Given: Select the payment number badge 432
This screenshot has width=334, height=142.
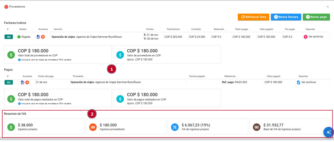Looking at the screenshot, I should [x=9, y=82].
